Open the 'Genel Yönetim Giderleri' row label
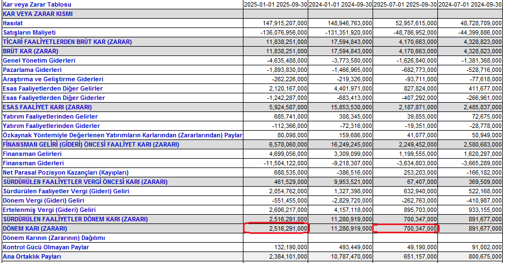This screenshot has width=505, height=263. 39,60
